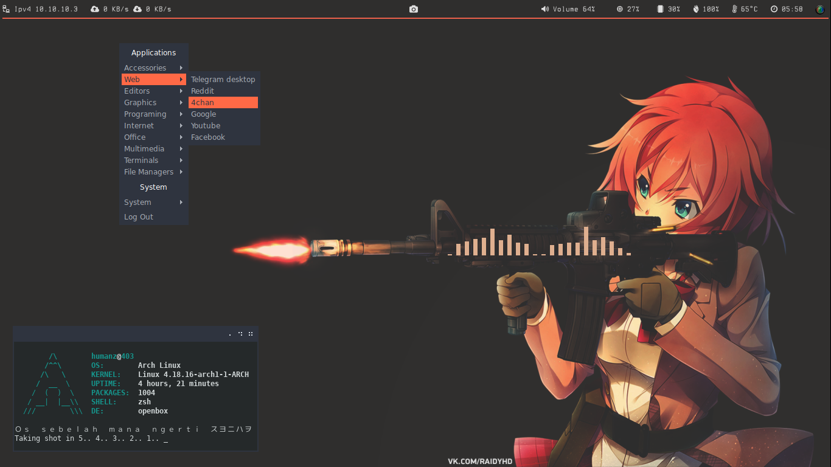Expand the Internet submenu arrow
The image size is (831, 467).
pyautogui.click(x=181, y=125)
